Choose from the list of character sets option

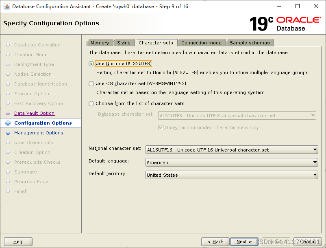click(91, 104)
